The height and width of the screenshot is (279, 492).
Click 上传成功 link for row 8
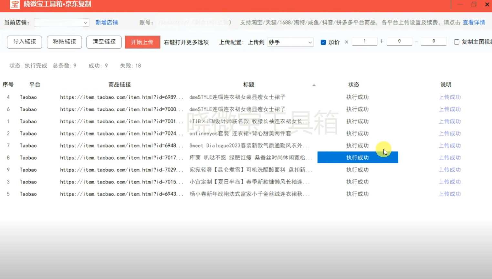[450, 158]
